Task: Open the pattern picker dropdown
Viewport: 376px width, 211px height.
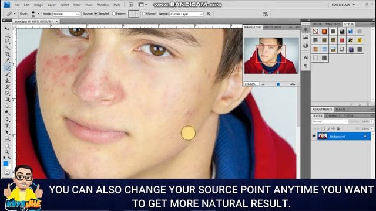Action: pos(137,14)
